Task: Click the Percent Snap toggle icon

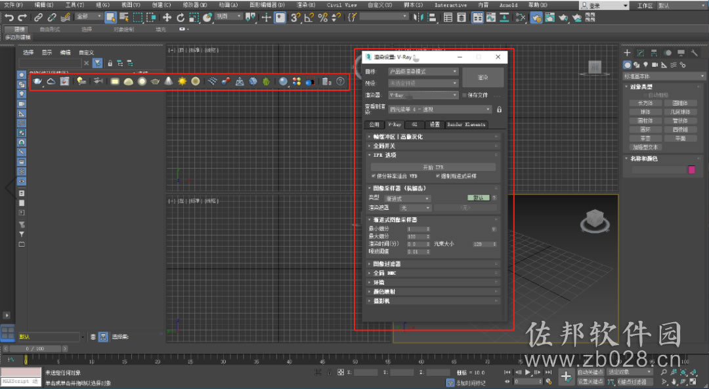Action: coord(323,18)
